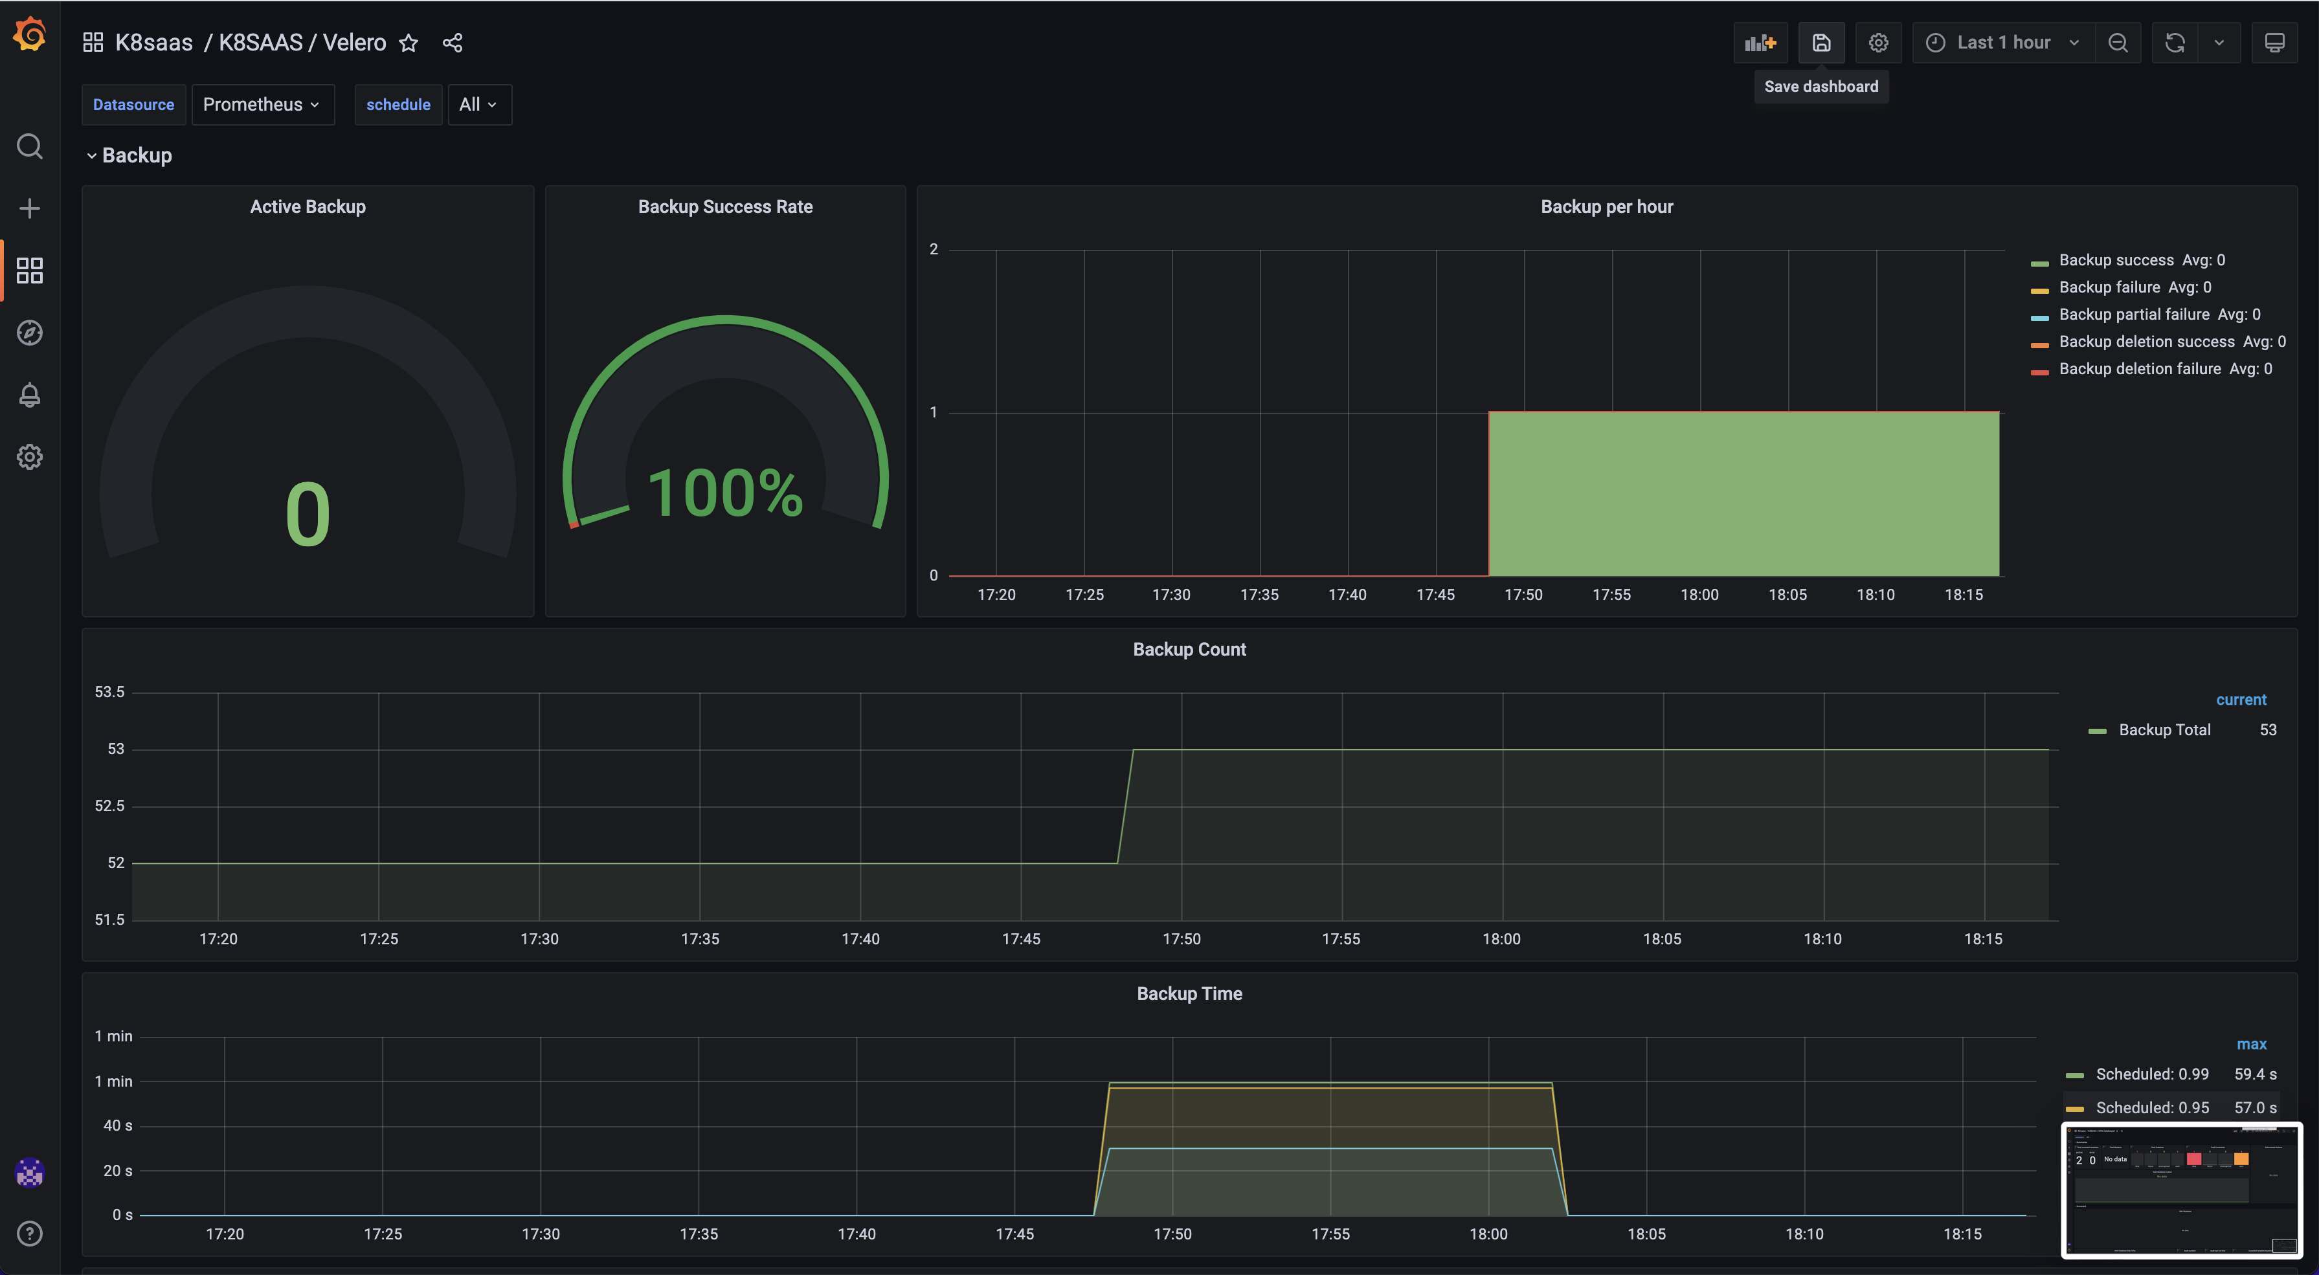Image resolution: width=2319 pixels, height=1275 pixels.
Task: Toggle the Backup success legend series
Action: (2116, 260)
